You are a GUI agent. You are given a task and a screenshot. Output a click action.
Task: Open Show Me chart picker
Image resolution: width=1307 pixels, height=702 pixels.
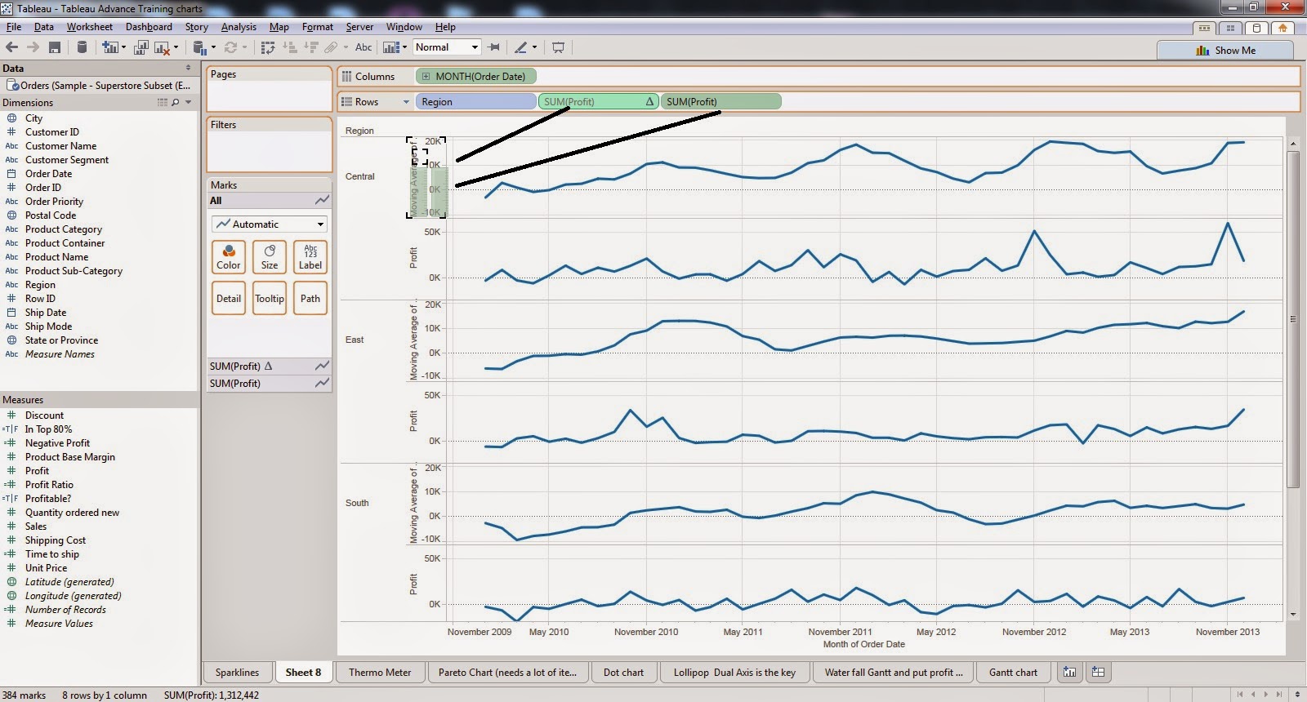click(x=1225, y=50)
